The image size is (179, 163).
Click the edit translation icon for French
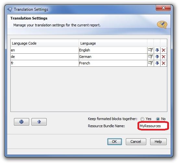(x=150, y=63)
